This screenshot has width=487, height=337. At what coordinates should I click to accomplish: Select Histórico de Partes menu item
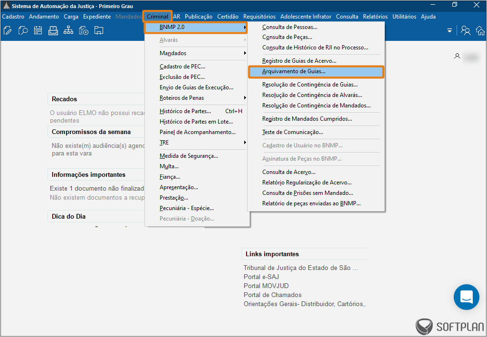[x=197, y=111]
